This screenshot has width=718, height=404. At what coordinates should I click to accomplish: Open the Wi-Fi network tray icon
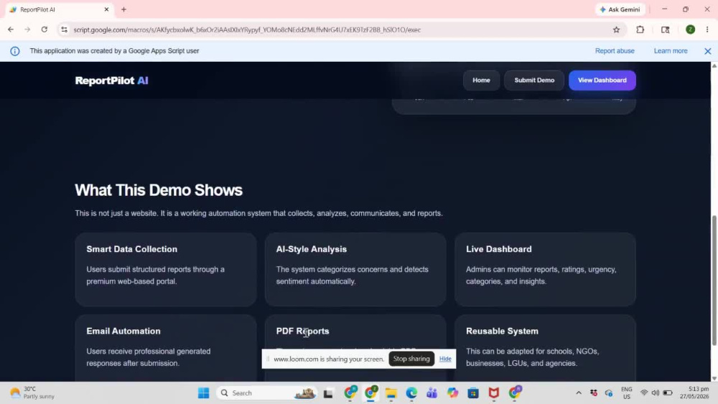pyautogui.click(x=644, y=393)
